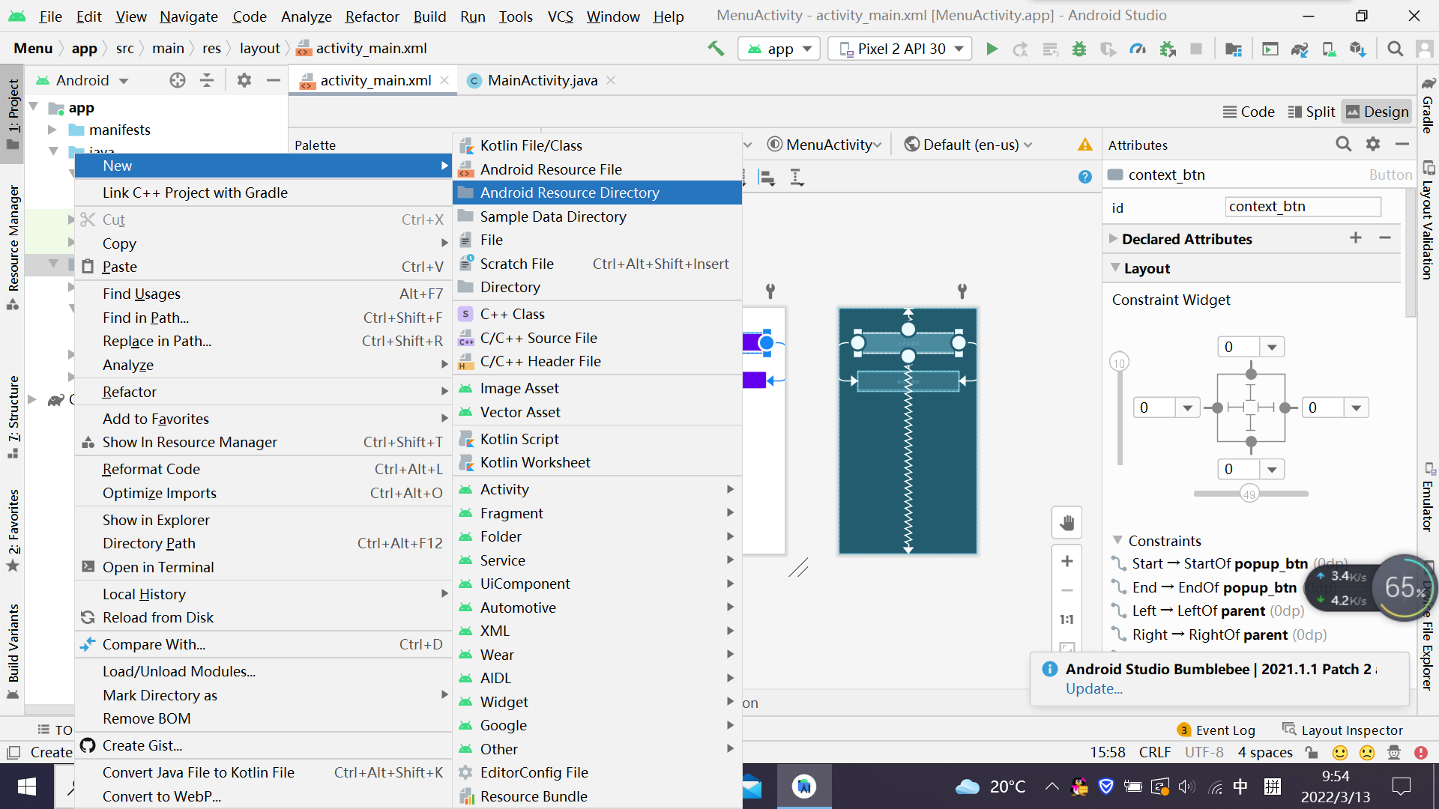Switch to Code view mode
Screen dimensions: 1439x809
click(1249, 112)
